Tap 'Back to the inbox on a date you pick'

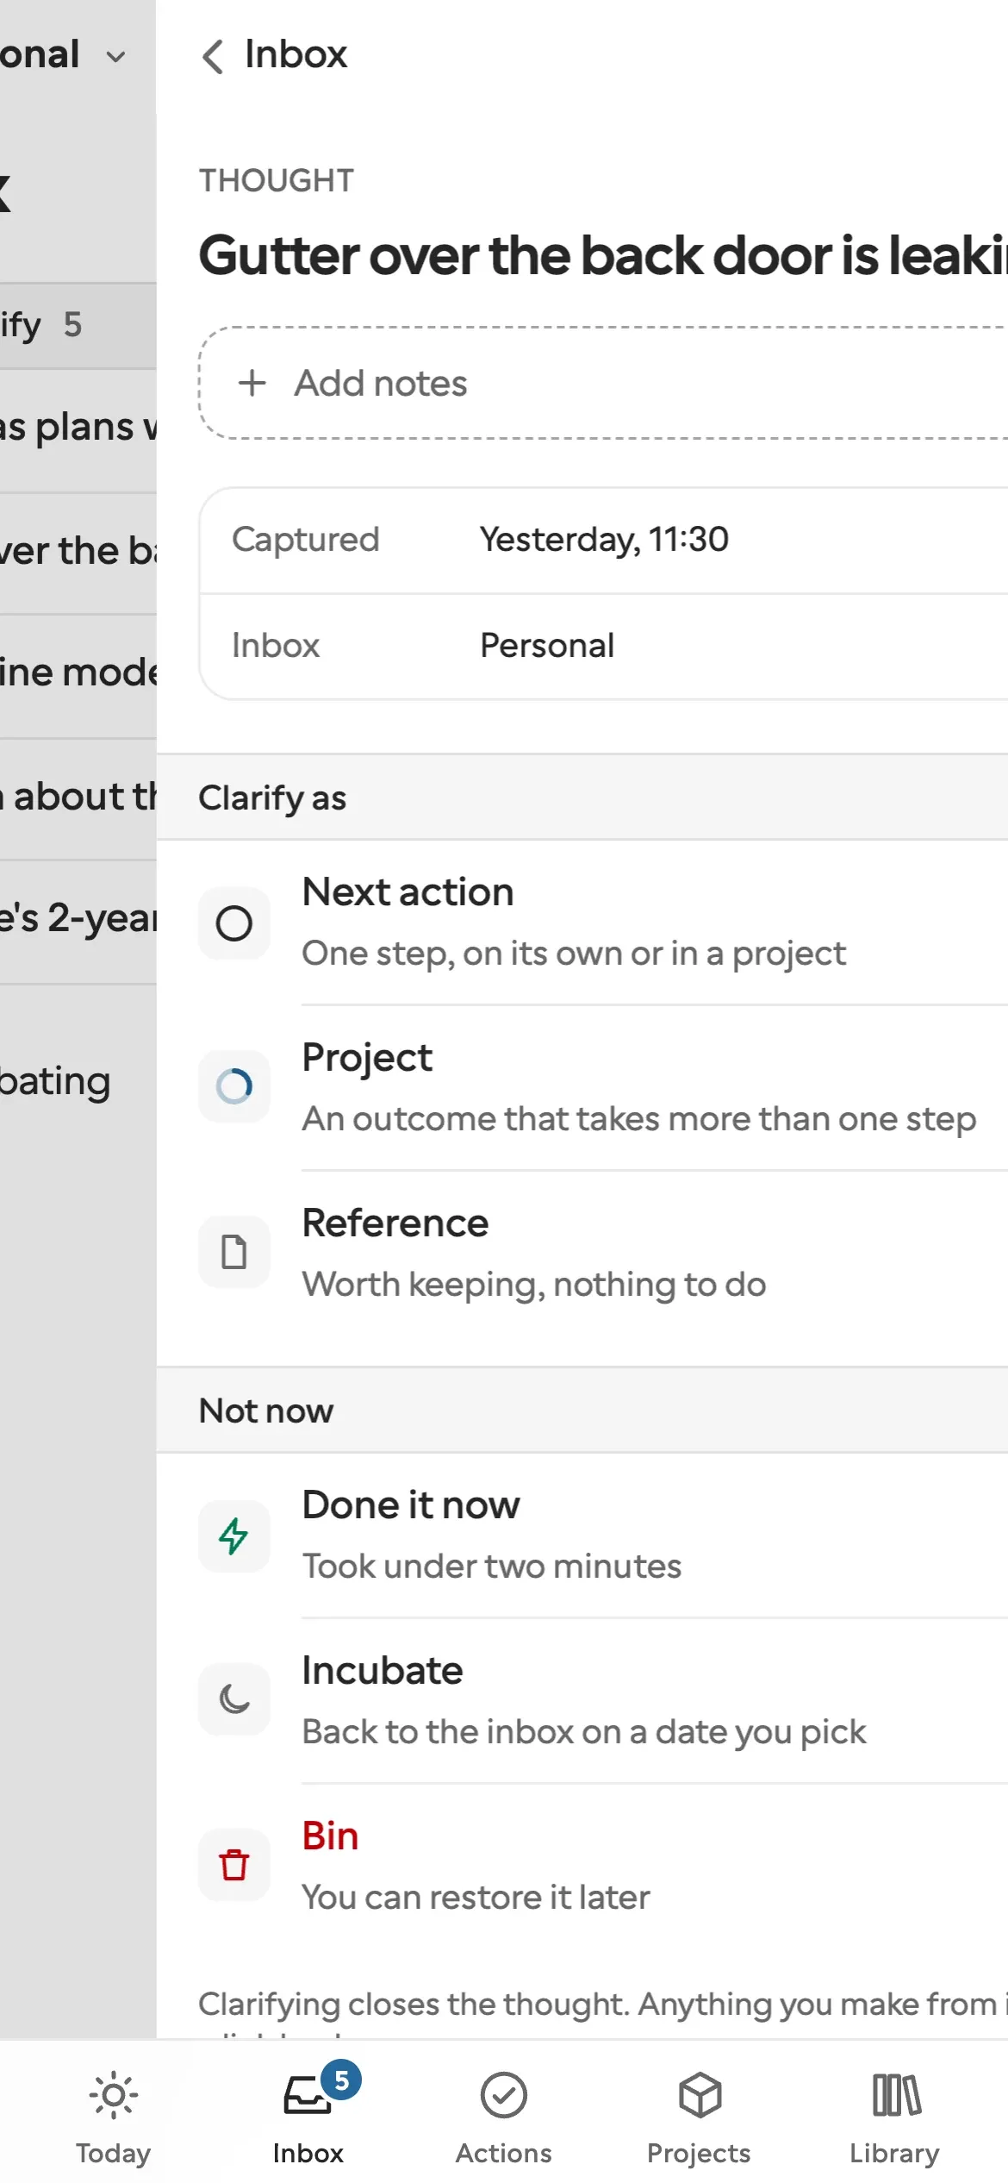[584, 1732]
